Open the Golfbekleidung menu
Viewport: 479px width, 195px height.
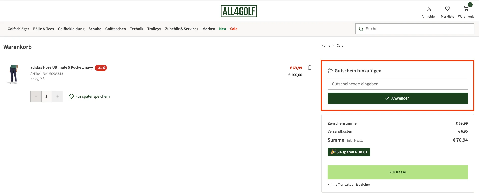[x=71, y=29]
